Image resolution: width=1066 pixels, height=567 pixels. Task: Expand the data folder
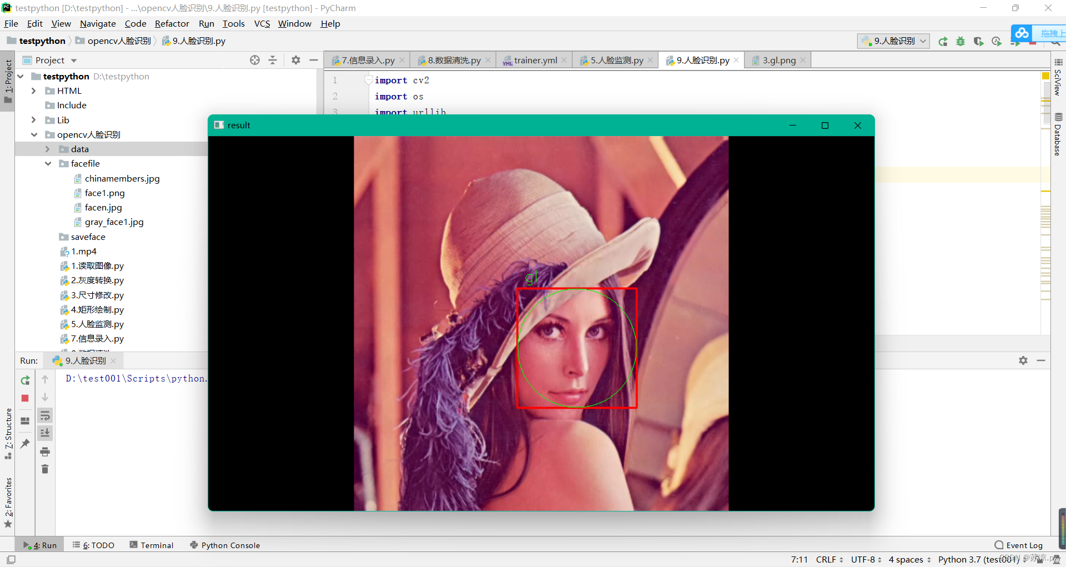[x=48, y=149]
